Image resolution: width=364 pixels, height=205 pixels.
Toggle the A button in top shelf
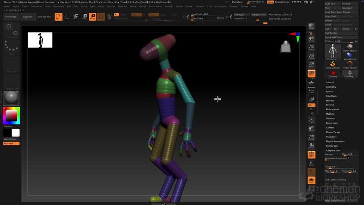(x=117, y=15)
